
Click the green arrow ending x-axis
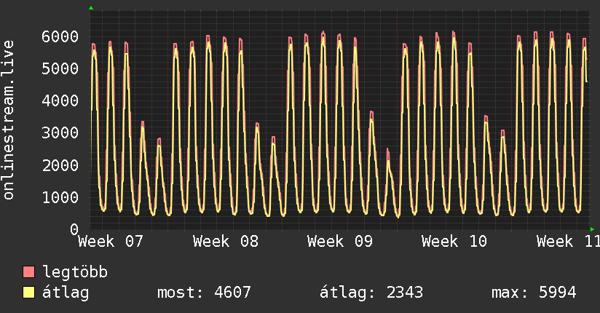tap(592, 229)
